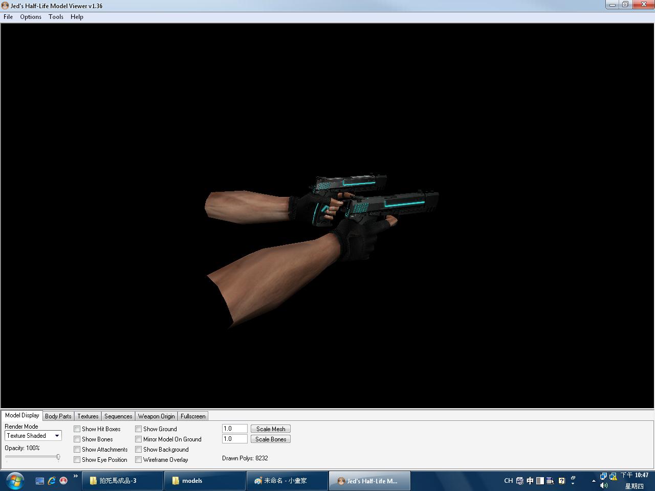Switch to the 拍死馬成品-3 folder window
The height and width of the screenshot is (491, 655).
[x=122, y=481]
